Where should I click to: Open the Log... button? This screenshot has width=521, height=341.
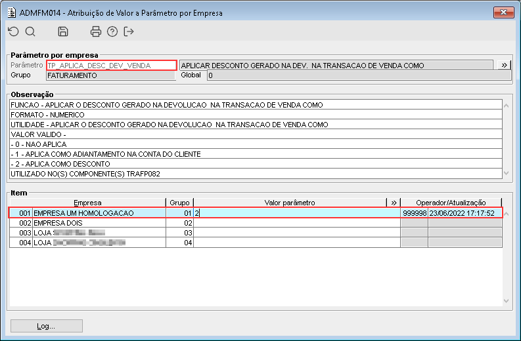(x=46, y=326)
